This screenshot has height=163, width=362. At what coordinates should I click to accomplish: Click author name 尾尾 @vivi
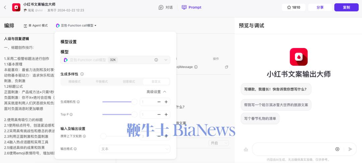pyautogui.click(x=33, y=10)
